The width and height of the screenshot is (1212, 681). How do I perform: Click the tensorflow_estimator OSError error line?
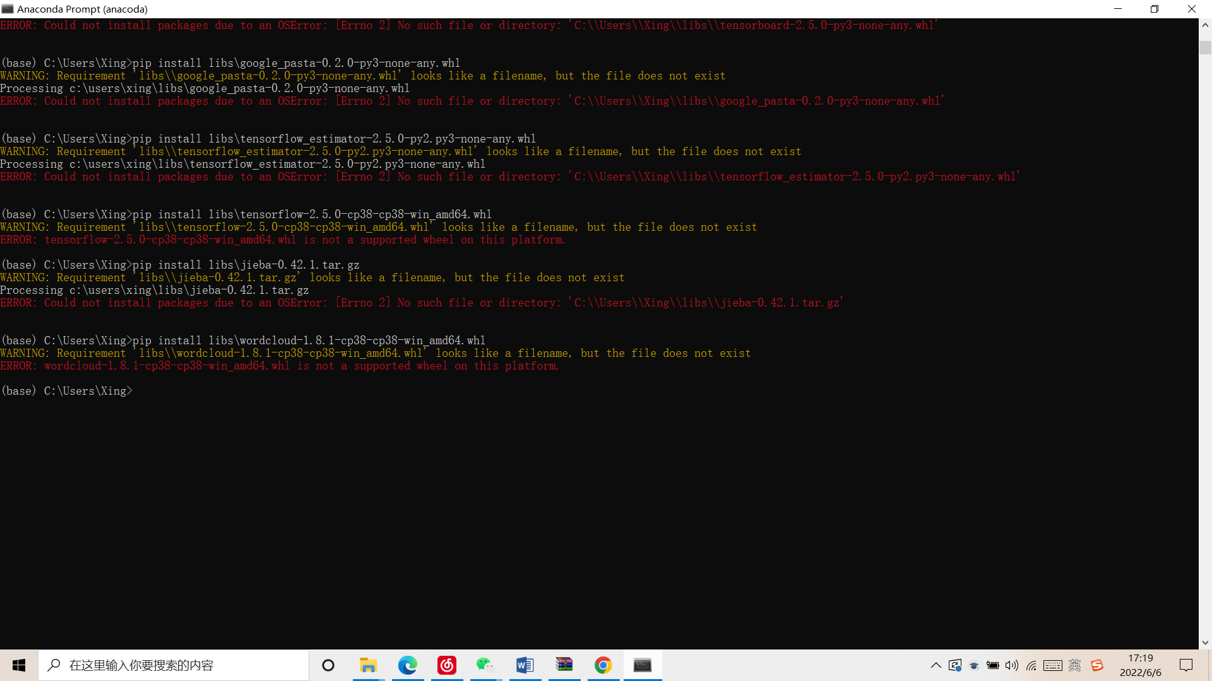click(x=510, y=177)
